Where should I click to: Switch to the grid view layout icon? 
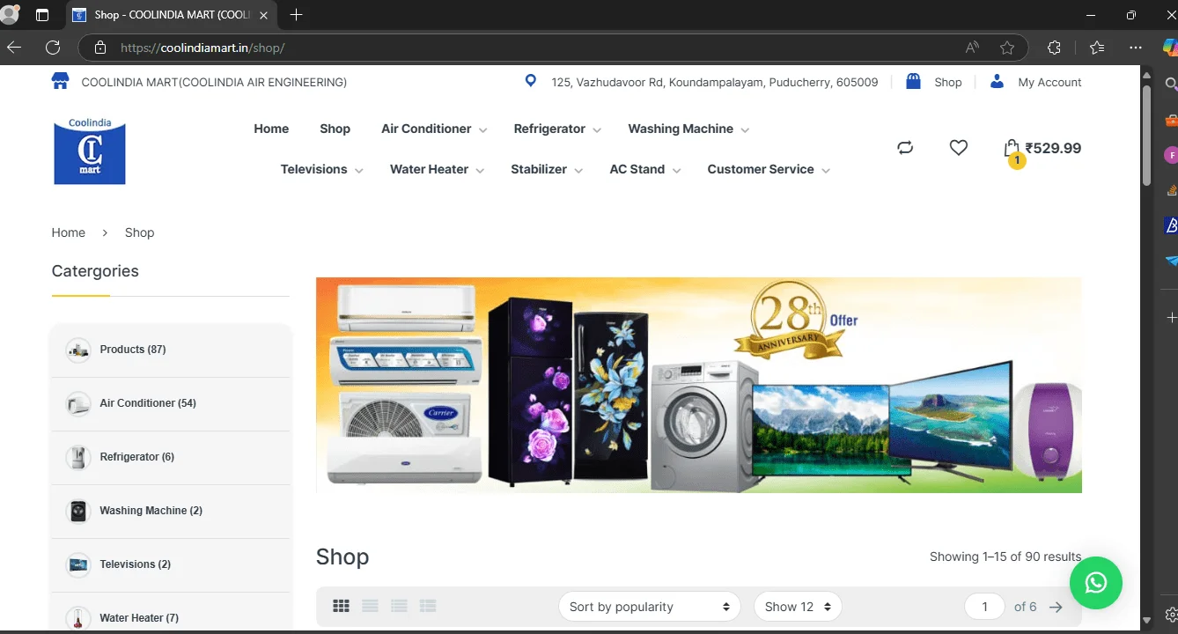click(341, 606)
